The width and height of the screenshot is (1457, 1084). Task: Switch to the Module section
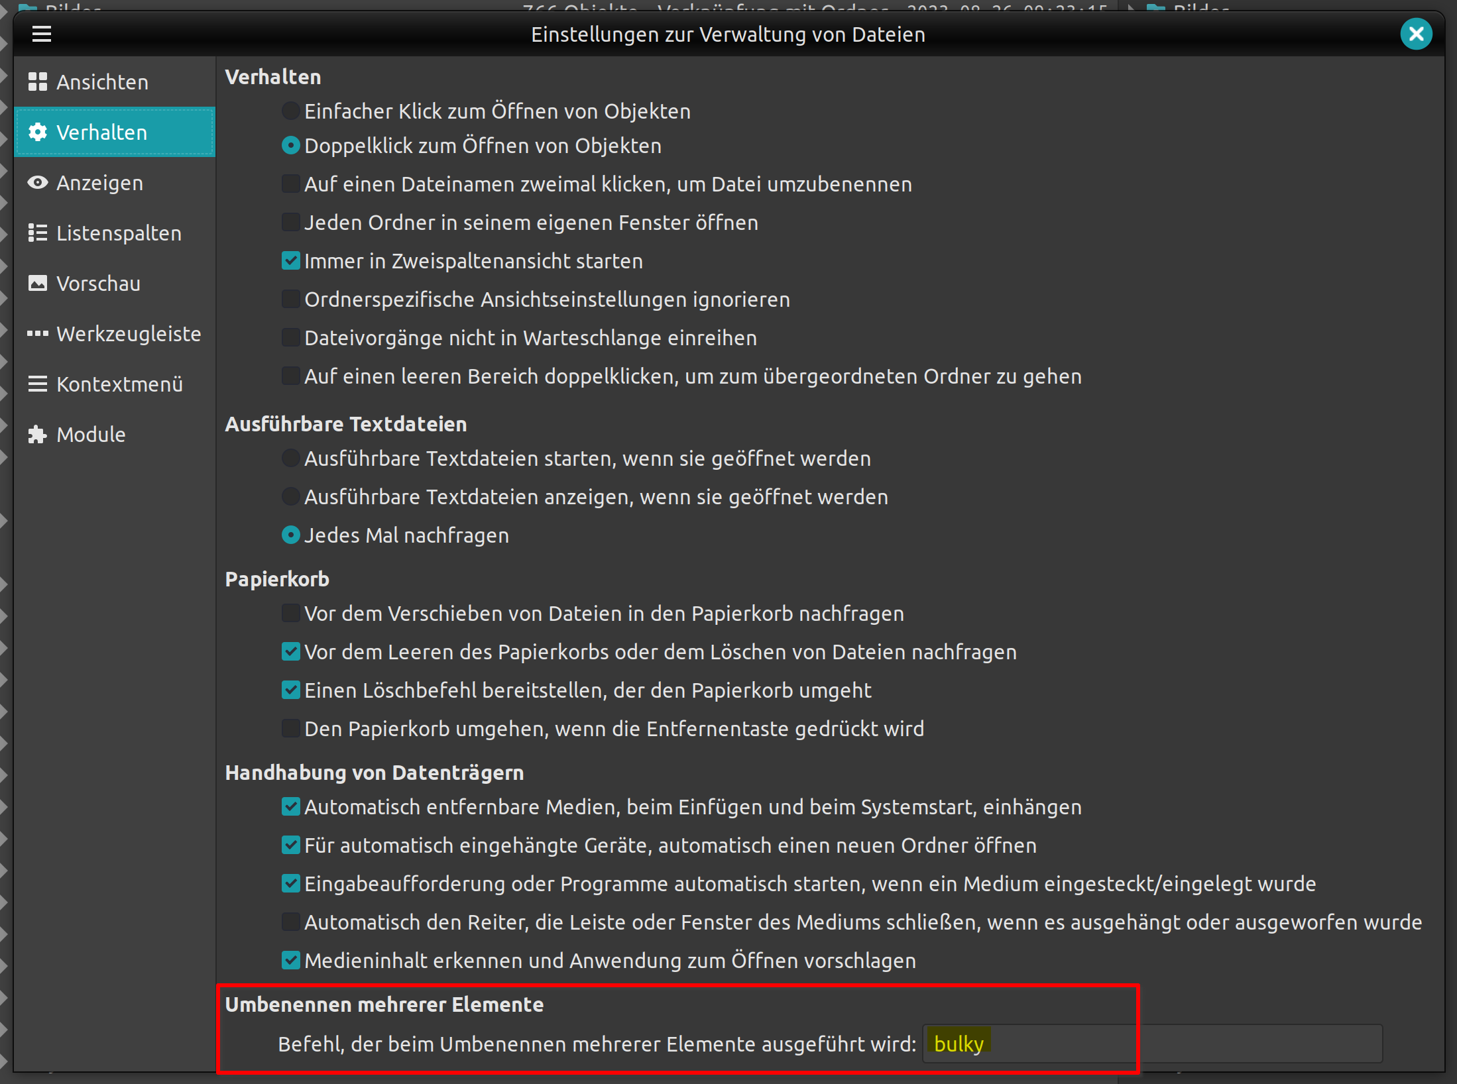pos(91,434)
